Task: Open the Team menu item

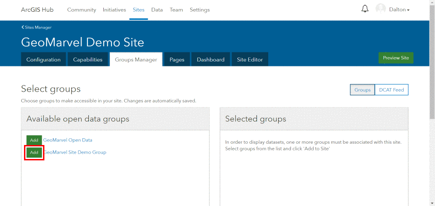Action: (176, 9)
